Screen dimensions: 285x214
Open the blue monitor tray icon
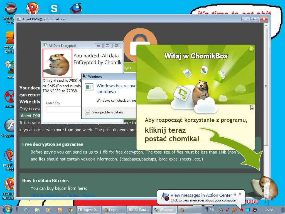[x=248, y=210]
